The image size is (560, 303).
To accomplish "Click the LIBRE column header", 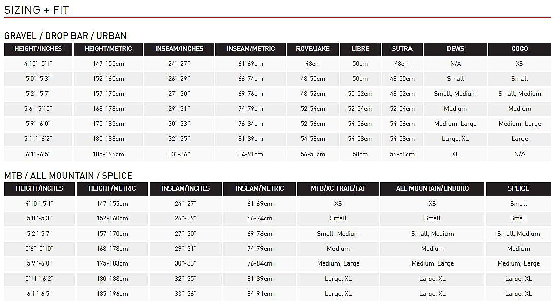I will [360, 49].
